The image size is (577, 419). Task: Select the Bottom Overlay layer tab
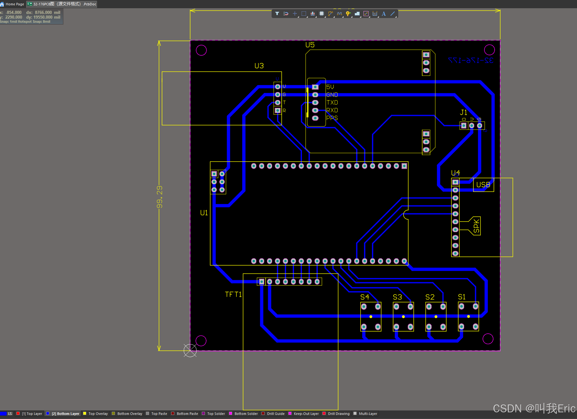(x=127, y=414)
